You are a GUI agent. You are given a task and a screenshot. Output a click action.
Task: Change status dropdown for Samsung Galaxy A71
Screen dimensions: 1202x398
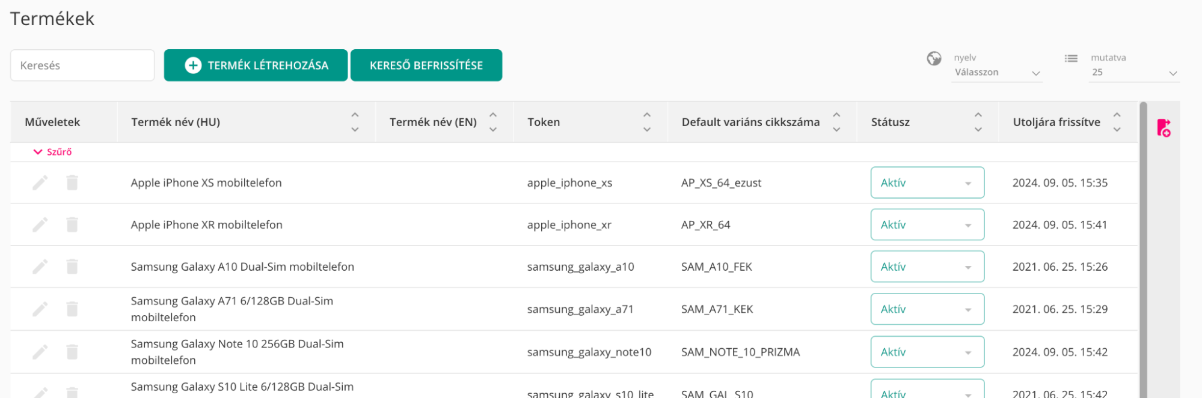pos(927,309)
